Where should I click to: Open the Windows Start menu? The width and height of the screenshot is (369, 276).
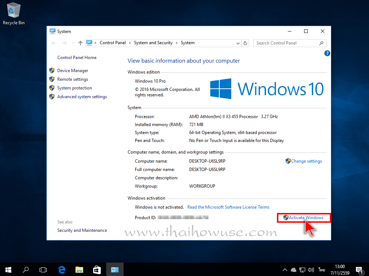pyautogui.click(x=8, y=269)
